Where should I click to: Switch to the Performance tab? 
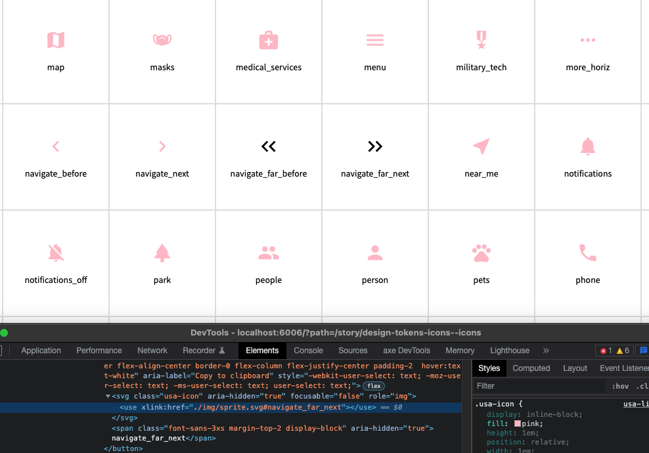tap(99, 351)
